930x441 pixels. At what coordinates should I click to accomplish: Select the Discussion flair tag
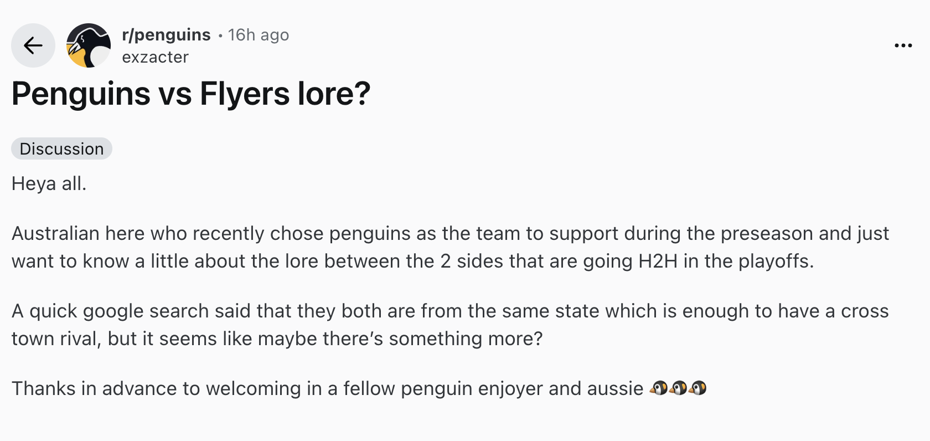pos(61,149)
